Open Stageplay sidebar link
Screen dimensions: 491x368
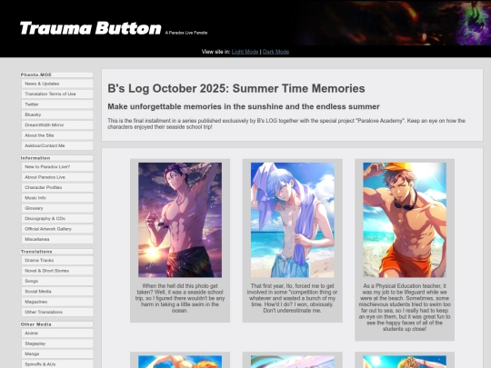pyautogui.click(x=57, y=343)
